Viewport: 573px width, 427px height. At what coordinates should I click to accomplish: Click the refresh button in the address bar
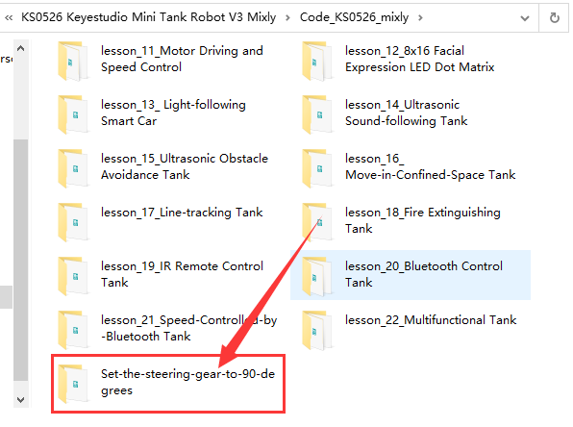[x=554, y=17]
